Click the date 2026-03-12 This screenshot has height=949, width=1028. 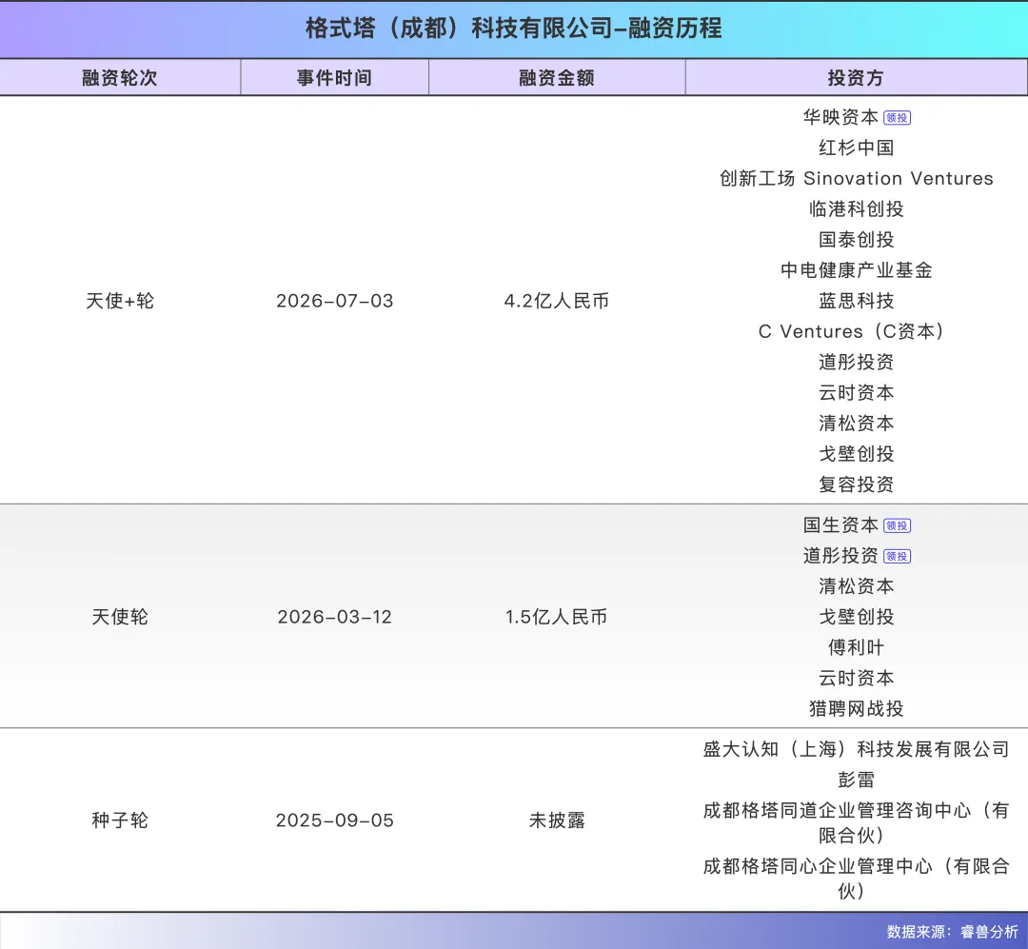pyautogui.click(x=334, y=617)
